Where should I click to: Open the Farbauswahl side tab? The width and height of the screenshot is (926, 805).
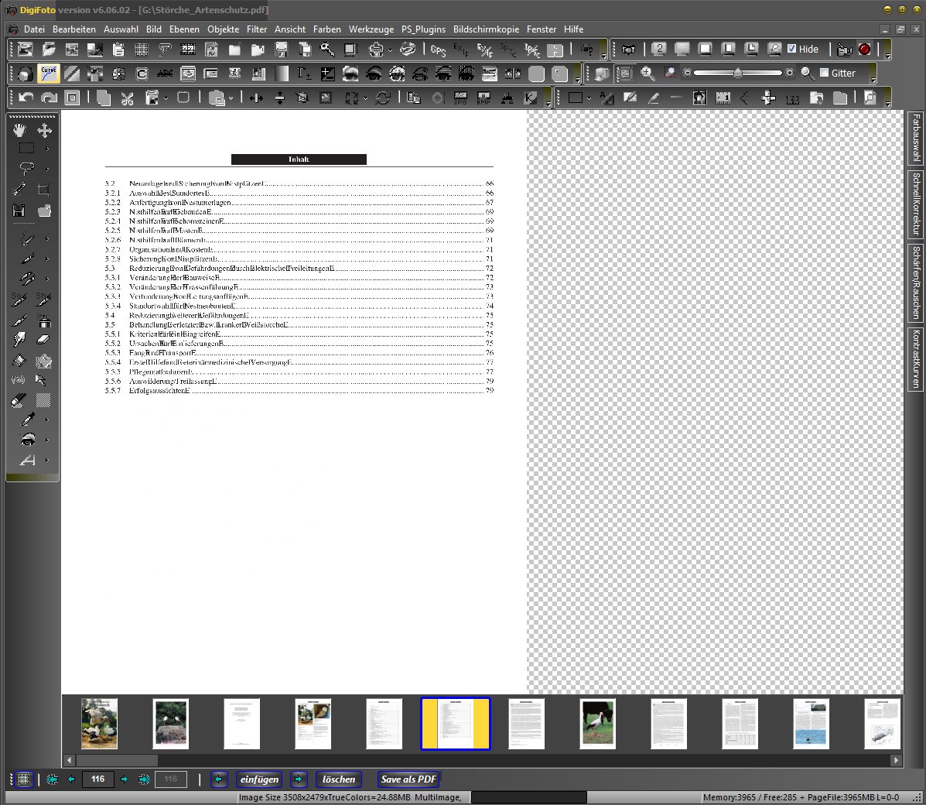click(916, 138)
